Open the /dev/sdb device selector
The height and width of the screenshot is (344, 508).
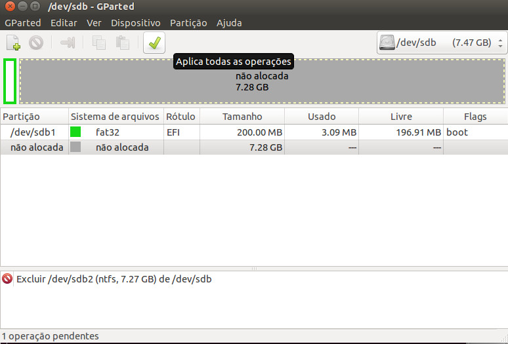click(442, 43)
